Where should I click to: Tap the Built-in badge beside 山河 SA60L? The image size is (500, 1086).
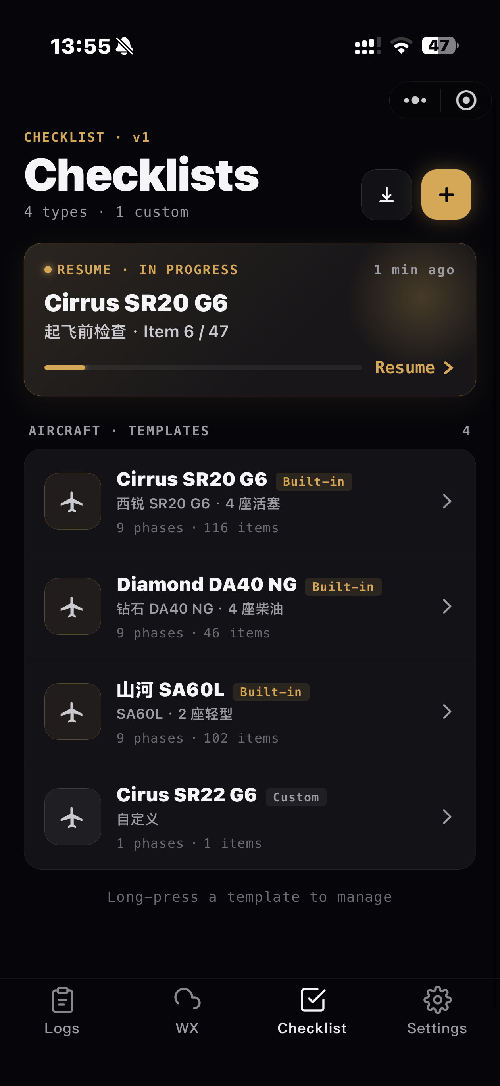point(271,692)
